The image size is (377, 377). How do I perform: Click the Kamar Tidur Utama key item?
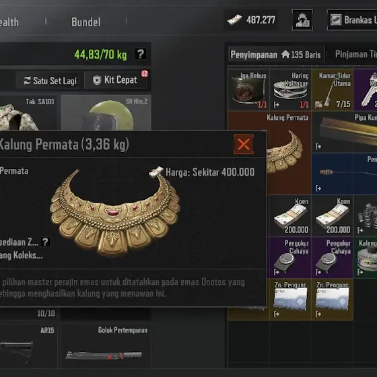coord(333,90)
